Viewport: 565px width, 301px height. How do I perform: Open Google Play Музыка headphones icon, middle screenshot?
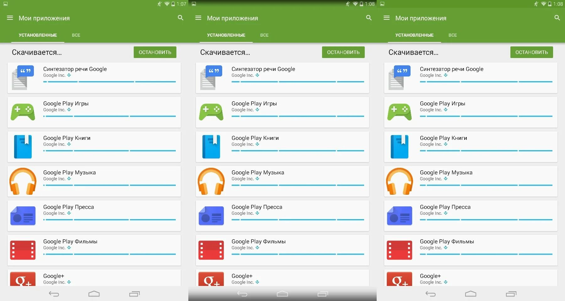tap(211, 181)
